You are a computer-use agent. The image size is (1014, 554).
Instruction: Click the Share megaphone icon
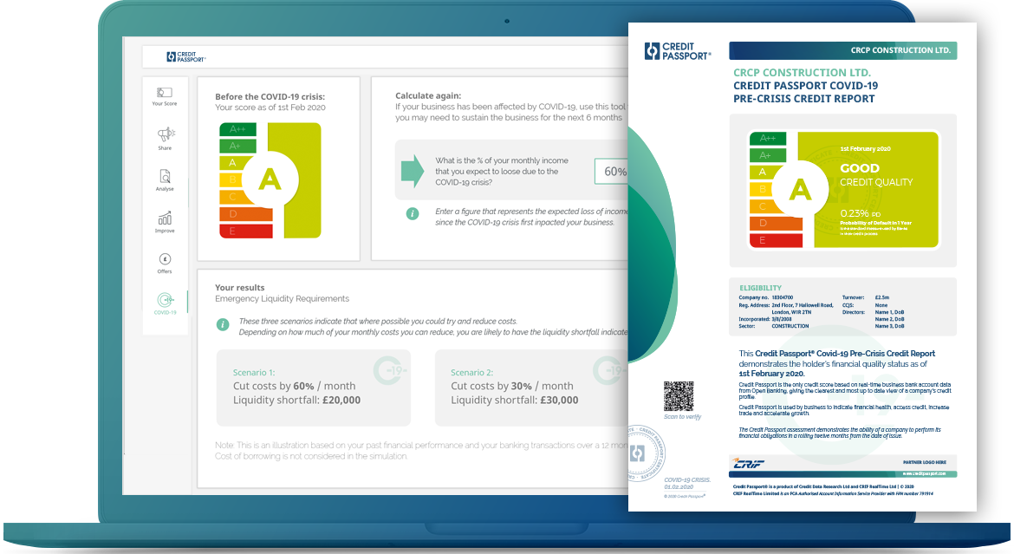click(x=165, y=135)
